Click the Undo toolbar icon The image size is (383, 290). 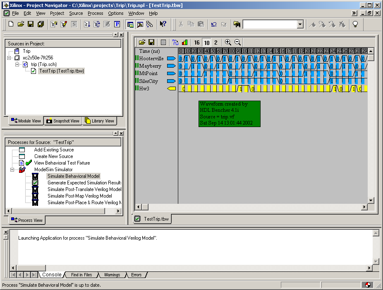[x=214, y=24]
